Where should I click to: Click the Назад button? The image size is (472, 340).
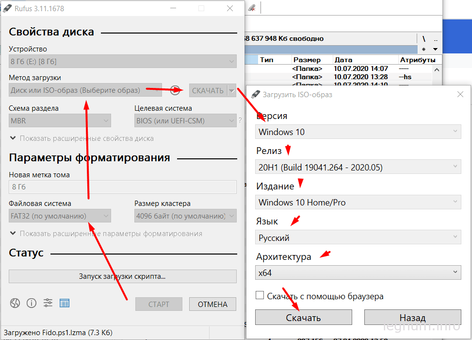click(x=412, y=317)
